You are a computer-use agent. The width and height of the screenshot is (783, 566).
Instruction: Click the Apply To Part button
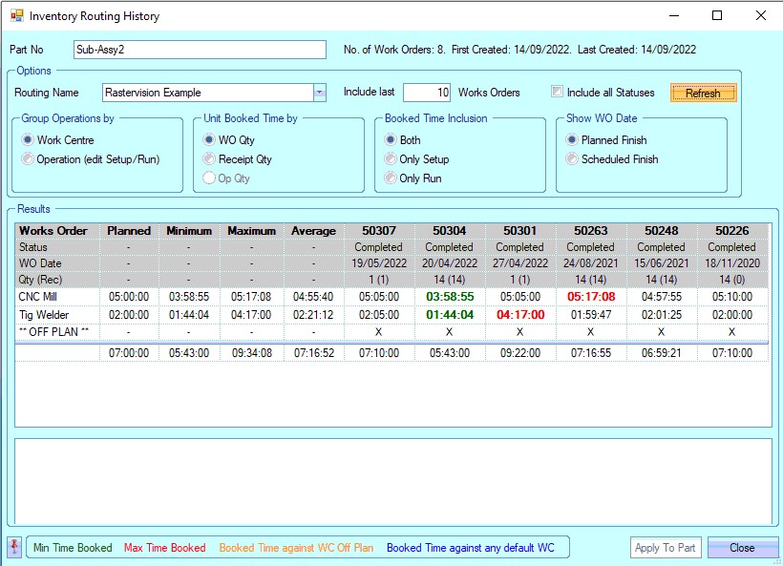pos(666,548)
